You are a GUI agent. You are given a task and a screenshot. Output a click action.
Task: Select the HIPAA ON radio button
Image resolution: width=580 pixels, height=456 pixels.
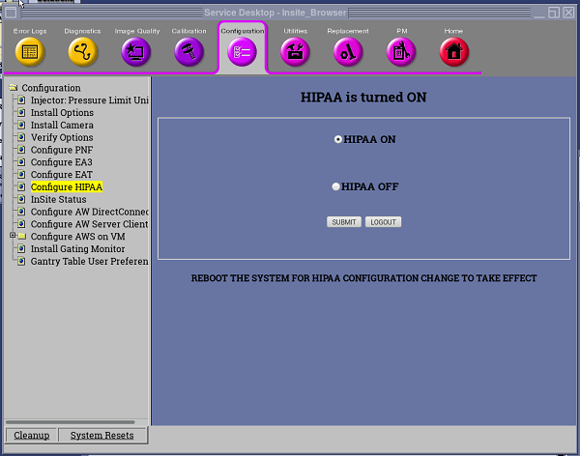click(338, 139)
